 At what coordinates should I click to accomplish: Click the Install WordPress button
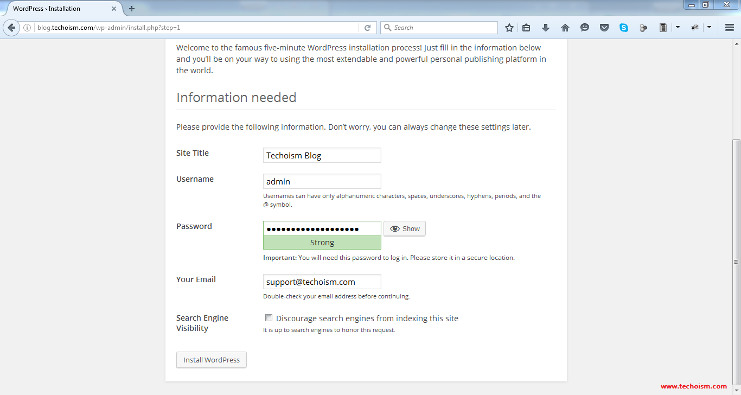[x=212, y=360]
